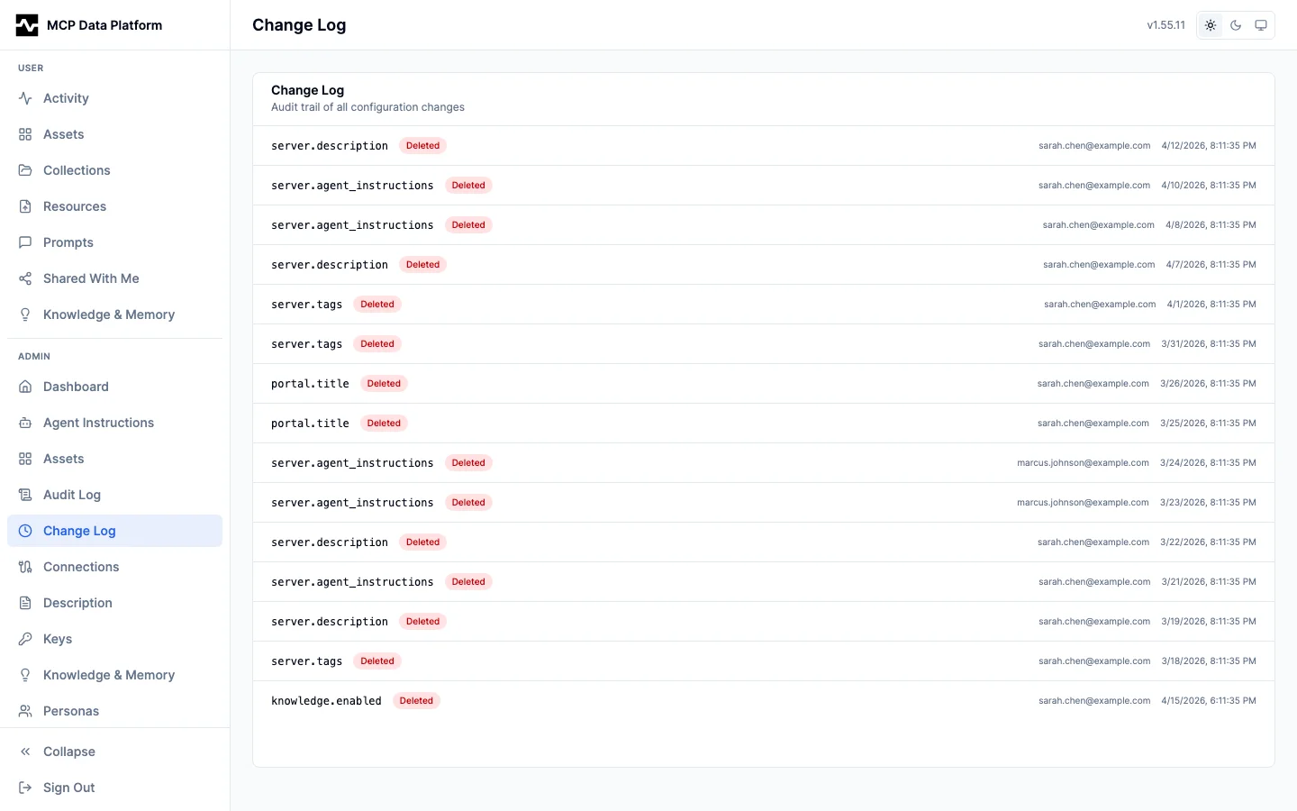Select Change Log in the Admin menu
The height and width of the screenshot is (811, 1297).
(79, 531)
